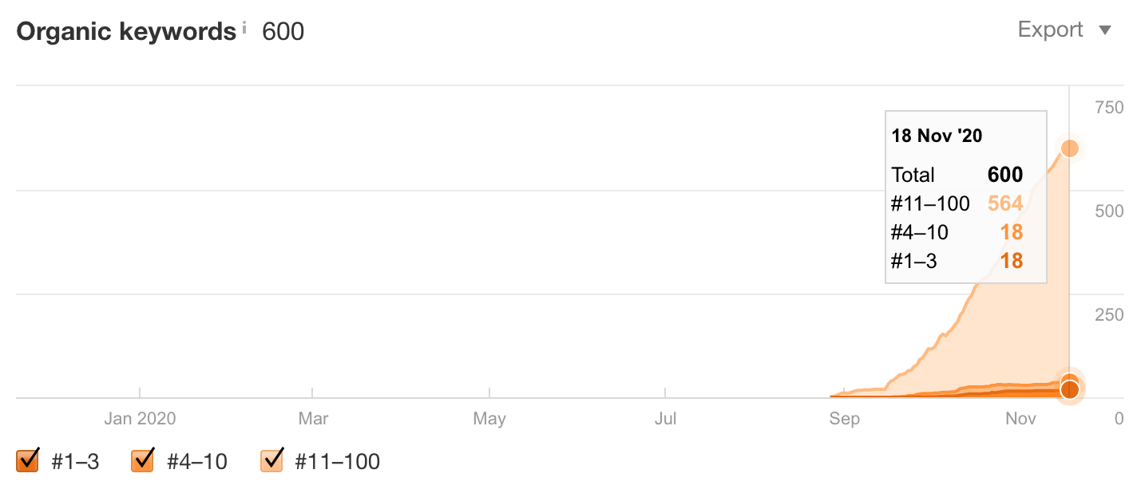Click the Jan 2020 axis label
Screen dimensions: 1137x493
(140, 419)
